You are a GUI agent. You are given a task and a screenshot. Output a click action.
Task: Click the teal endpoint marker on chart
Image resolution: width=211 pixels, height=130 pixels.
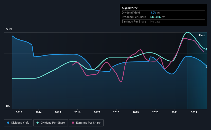point(206,49)
